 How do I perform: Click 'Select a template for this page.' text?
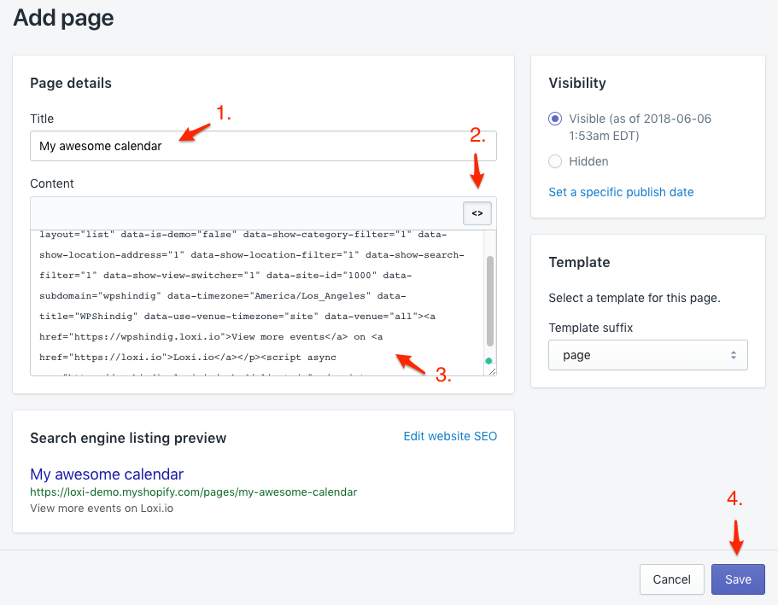pyautogui.click(x=635, y=298)
